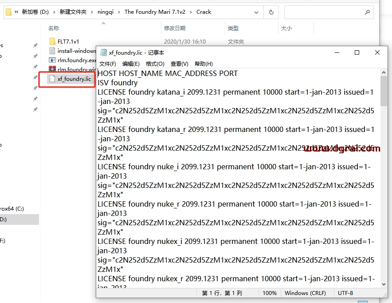Click the 2020/1/30 16:10 date cell
Viewport: 392px width, 303px height.
pyautogui.click(x=185, y=42)
